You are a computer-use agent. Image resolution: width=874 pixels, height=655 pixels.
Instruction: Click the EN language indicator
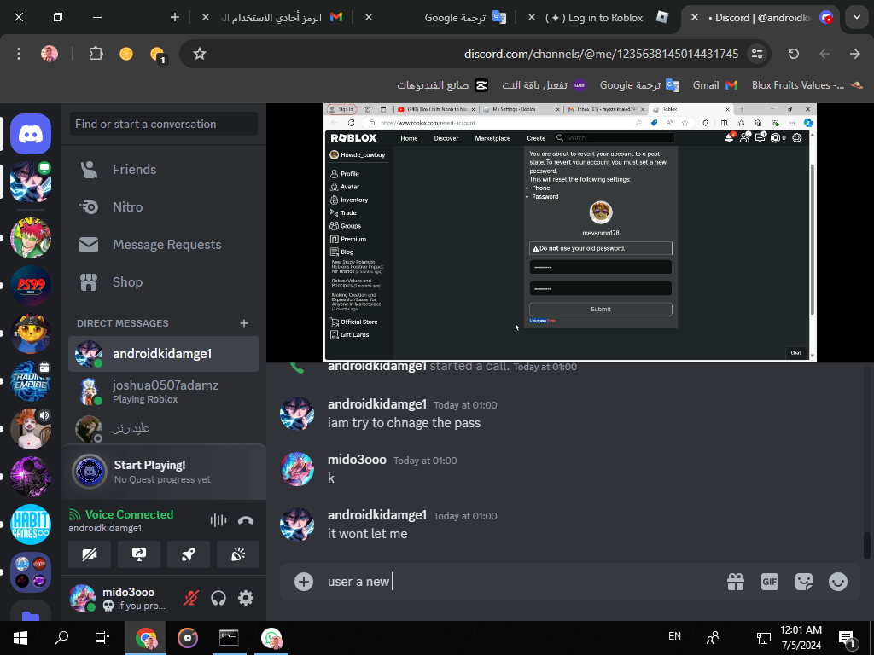[674, 636]
